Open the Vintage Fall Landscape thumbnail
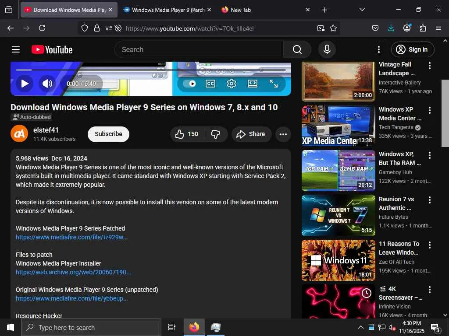This screenshot has height=336, width=449. pos(338,81)
